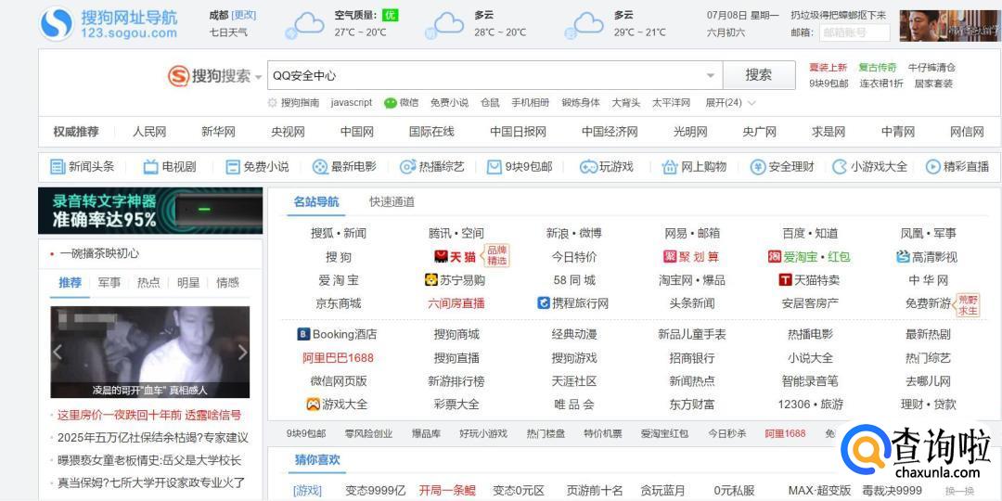
Task: Open the mini games icon
Action: point(840,167)
